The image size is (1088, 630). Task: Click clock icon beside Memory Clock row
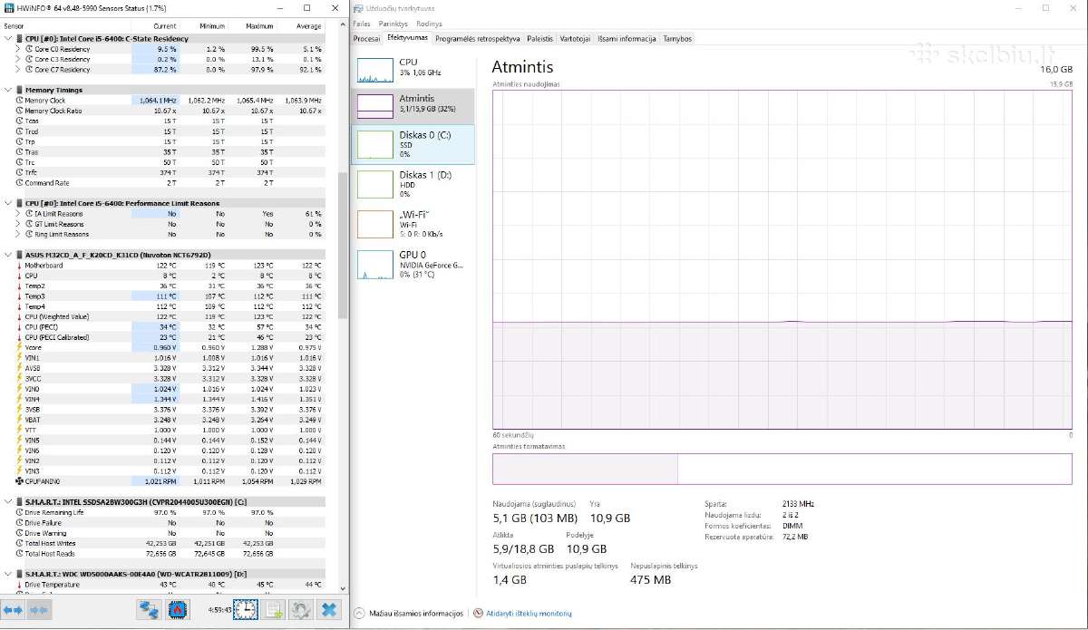20,101
